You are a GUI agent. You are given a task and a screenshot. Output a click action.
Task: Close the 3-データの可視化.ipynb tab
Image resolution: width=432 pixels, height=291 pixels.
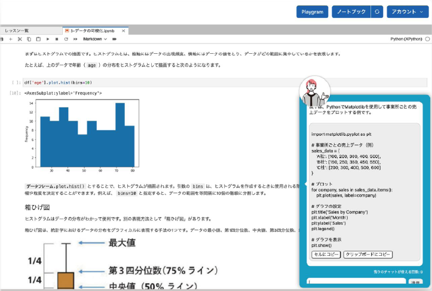[124, 30]
